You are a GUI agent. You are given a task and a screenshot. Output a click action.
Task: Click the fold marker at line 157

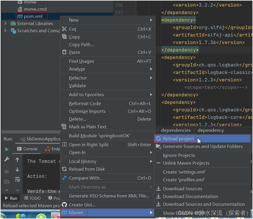136,12
